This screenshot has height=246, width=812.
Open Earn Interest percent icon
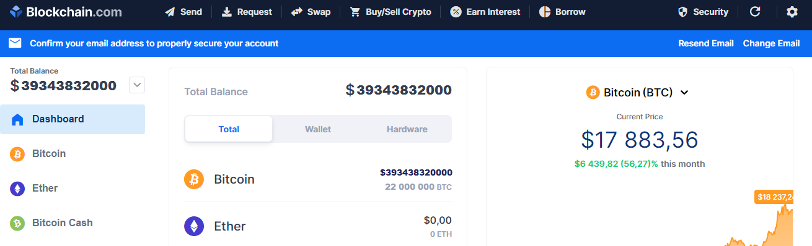click(456, 12)
